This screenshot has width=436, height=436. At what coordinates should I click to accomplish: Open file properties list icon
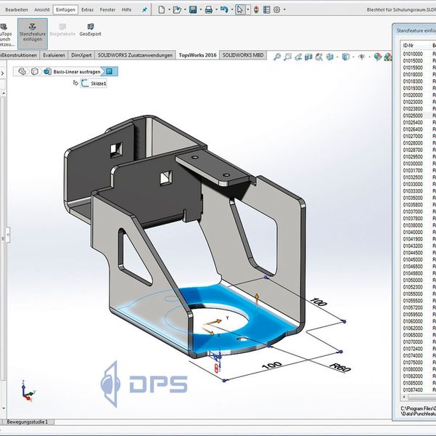(266, 9)
